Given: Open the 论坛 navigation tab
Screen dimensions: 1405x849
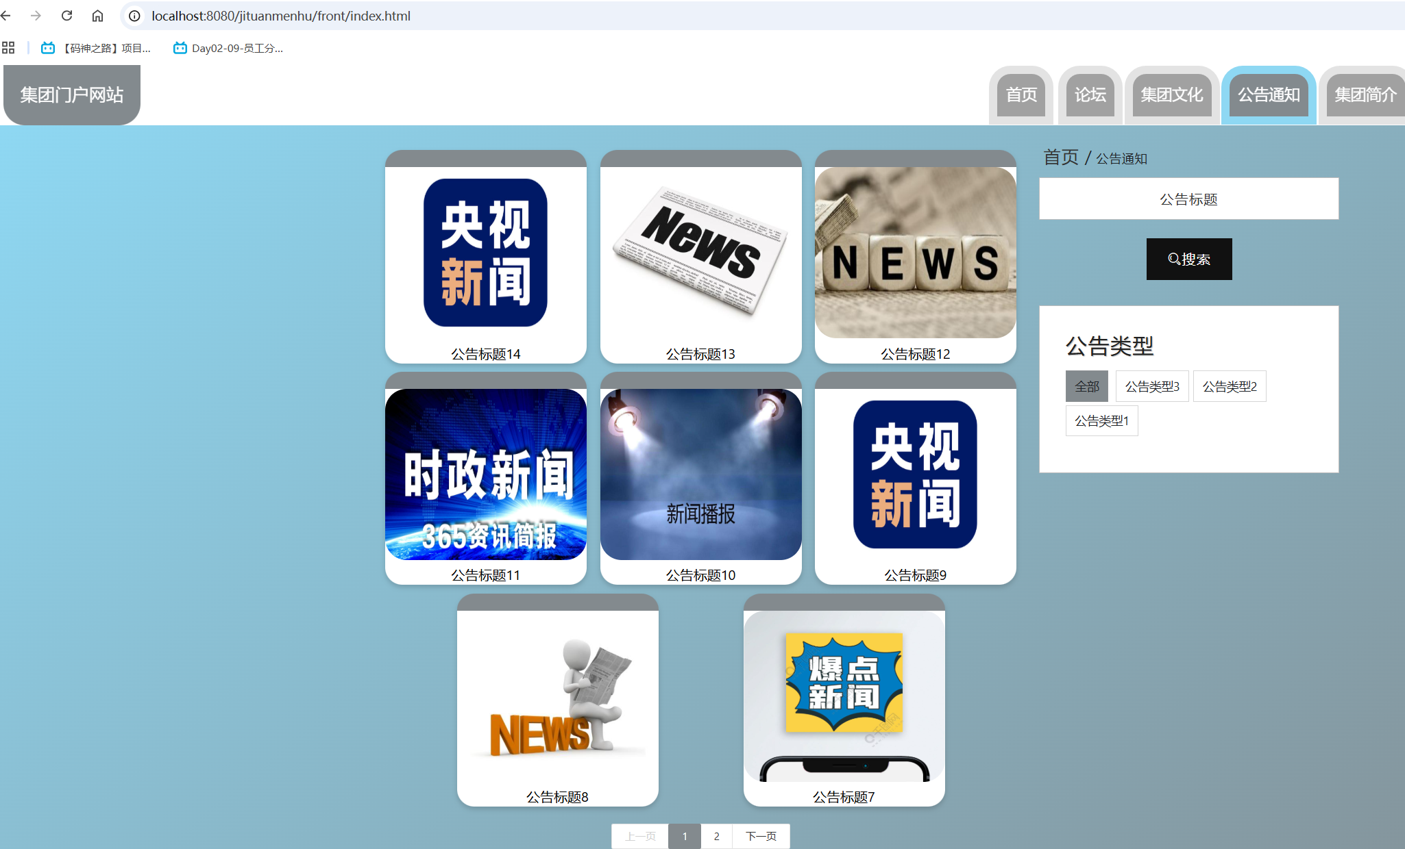Looking at the screenshot, I should [1090, 95].
